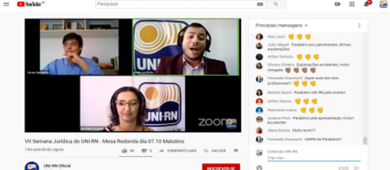Click the highlighted speaker with headphones
The height and width of the screenshot is (170, 390).
(186, 47)
